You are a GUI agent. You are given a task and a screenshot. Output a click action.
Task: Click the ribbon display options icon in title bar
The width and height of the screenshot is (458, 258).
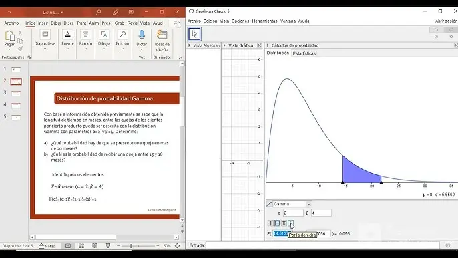pos(131,12)
